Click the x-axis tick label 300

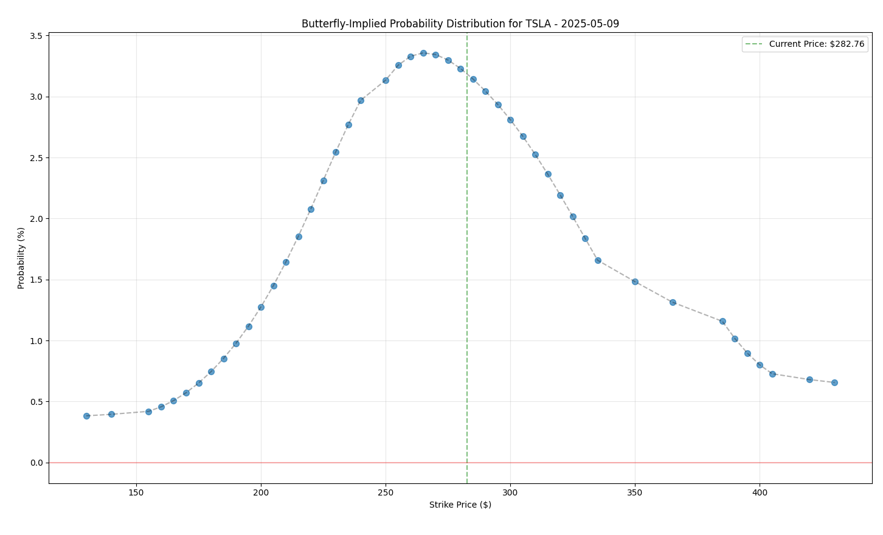510,492
